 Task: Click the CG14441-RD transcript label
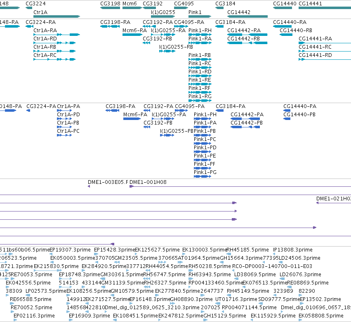click(315, 55)
